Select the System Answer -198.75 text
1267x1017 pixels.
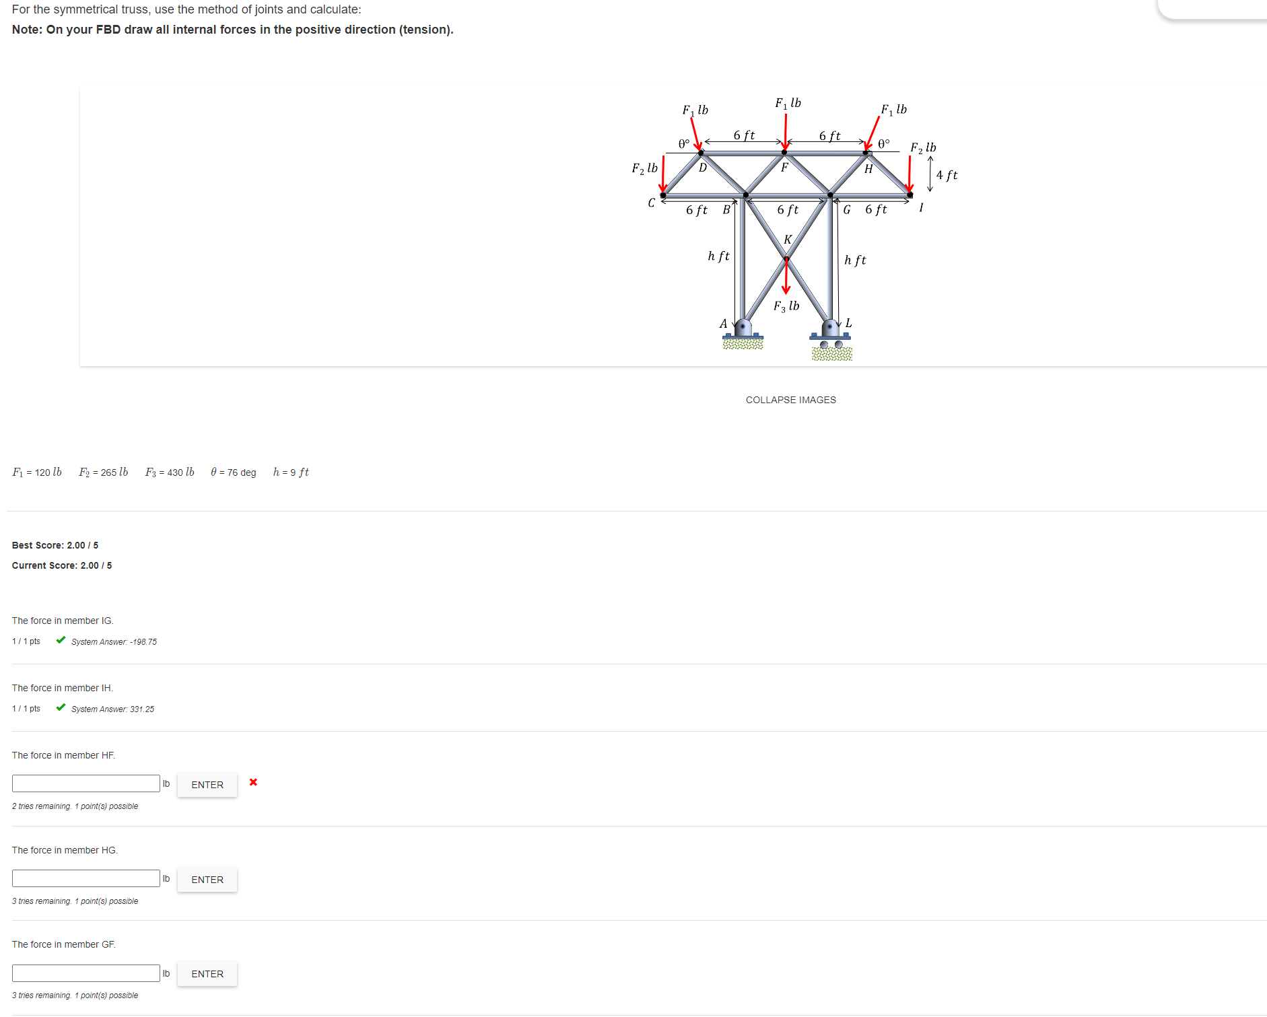pos(113,641)
